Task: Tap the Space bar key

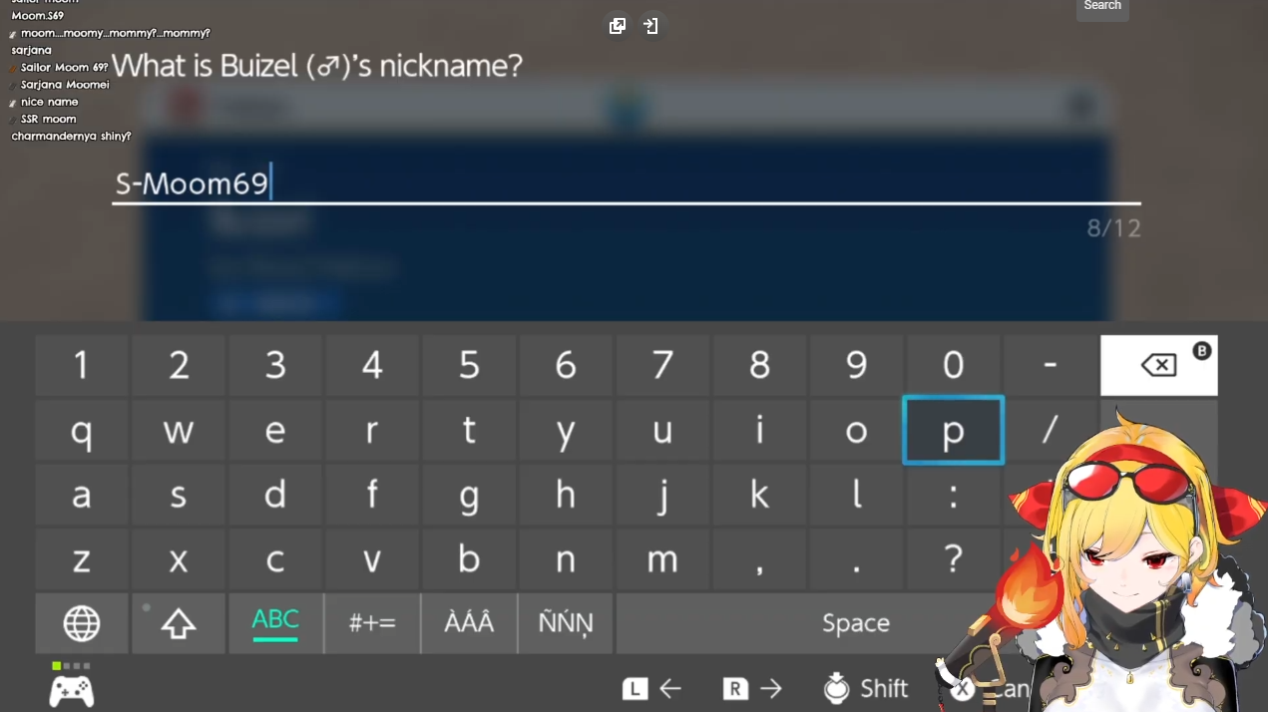Action: point(855,623)
